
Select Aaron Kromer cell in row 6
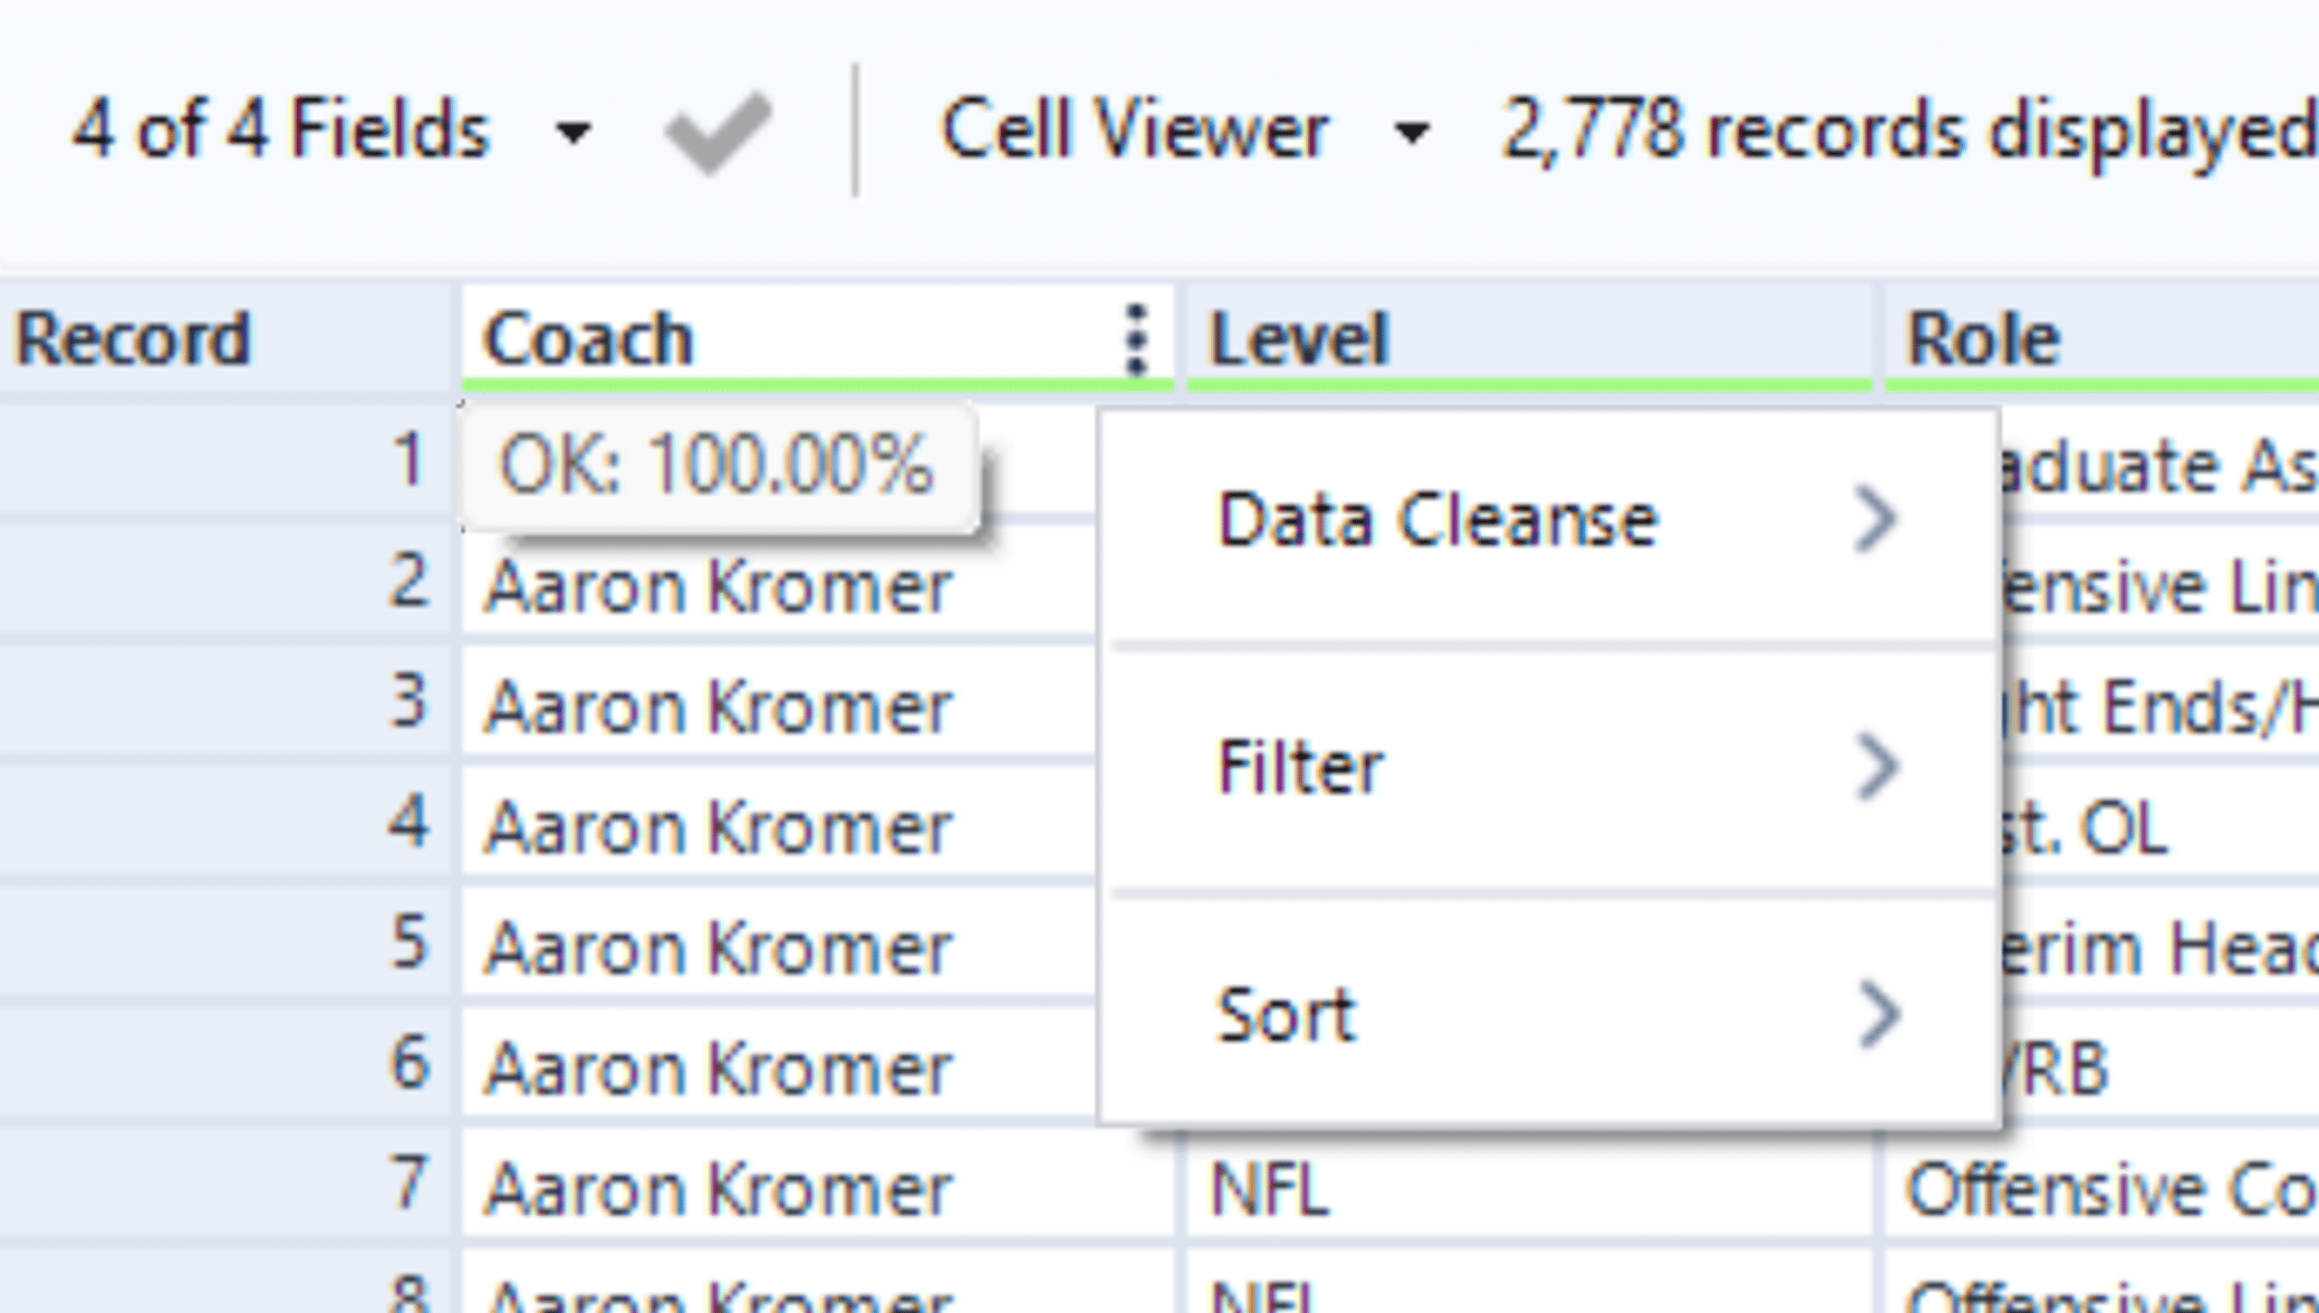click(x=720, y=1069)
